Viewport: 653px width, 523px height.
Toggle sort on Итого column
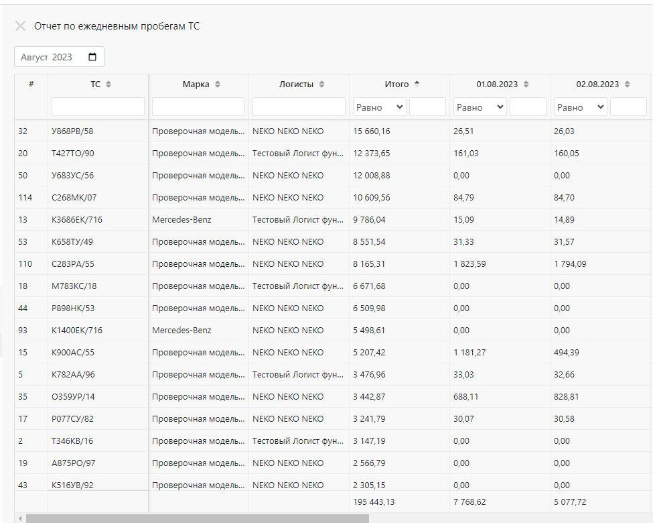[417, 84]
